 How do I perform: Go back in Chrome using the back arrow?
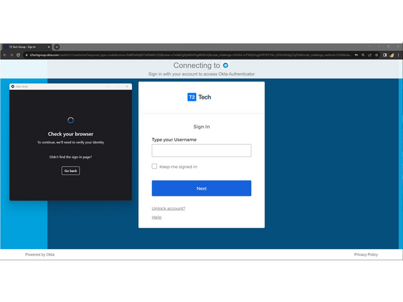[x=5, y=55]
